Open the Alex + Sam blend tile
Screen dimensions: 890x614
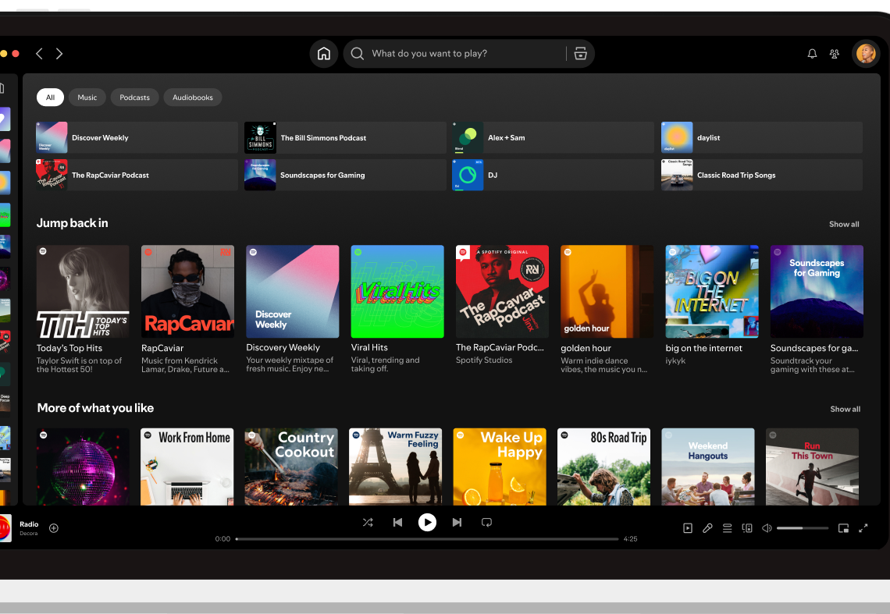tap(553, 137)
